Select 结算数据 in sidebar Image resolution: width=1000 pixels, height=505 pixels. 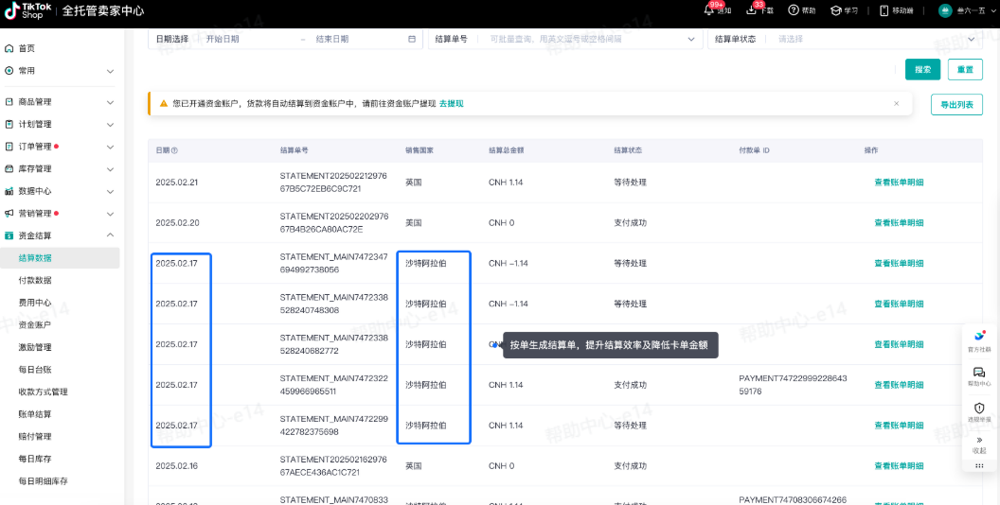[60, 258]
